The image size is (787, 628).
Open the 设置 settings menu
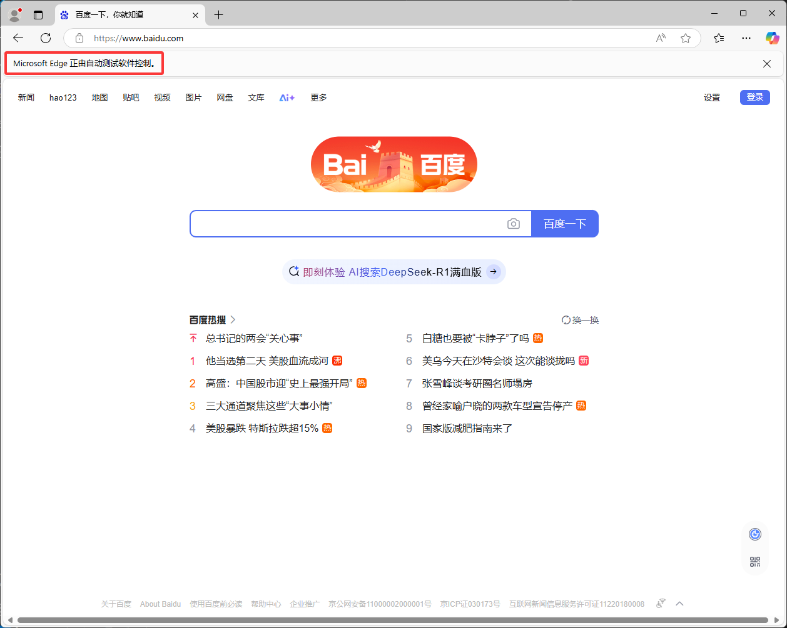[x=712, y=97]
